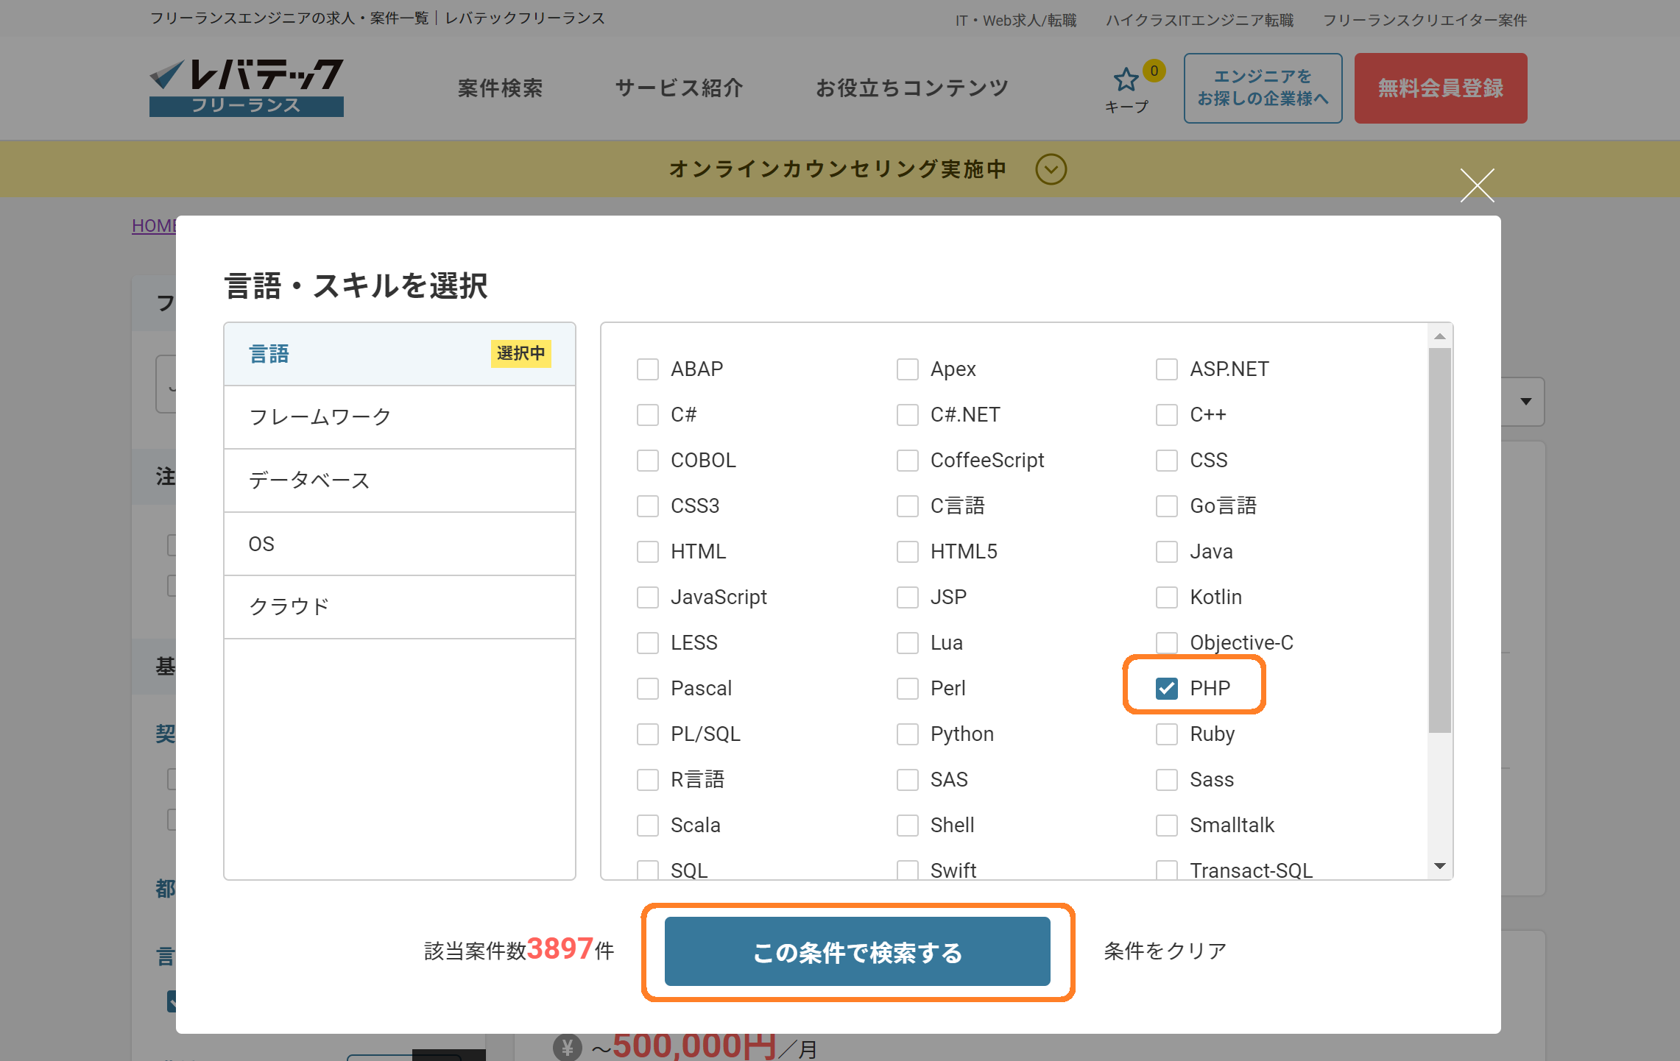Click 無料会員登録 register button
Screen dimensions: 1680x1061
pos(1440,88)
